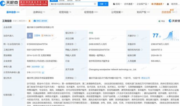
Task: Select registered capital 2408.9358万人民币
Action: click(98, 44)
